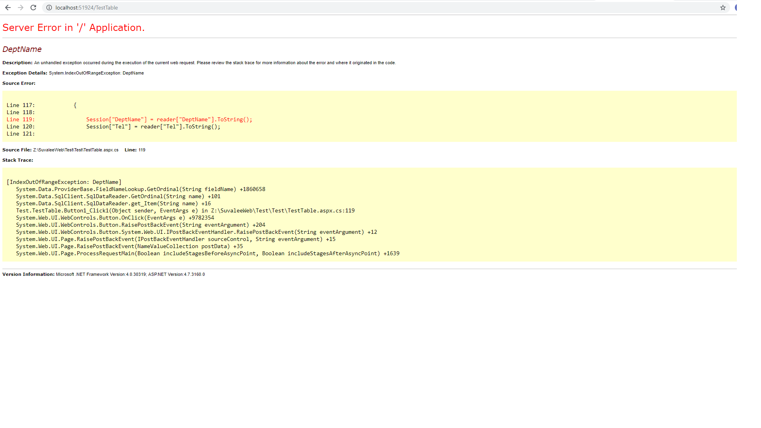The width and height of the screenshot is (761, 428).
Task: Click Line 120 Session Tel code line
Action: pos(153,126)
